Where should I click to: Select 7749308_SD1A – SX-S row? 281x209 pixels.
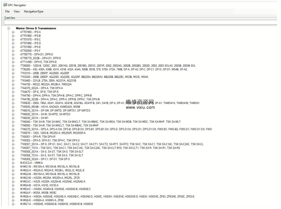pyautogui.click(x=52, y=152)
